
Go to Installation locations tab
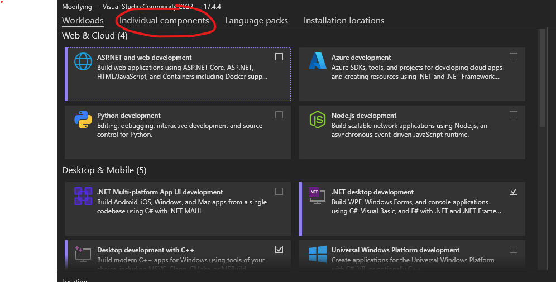[x=344, y=21]
